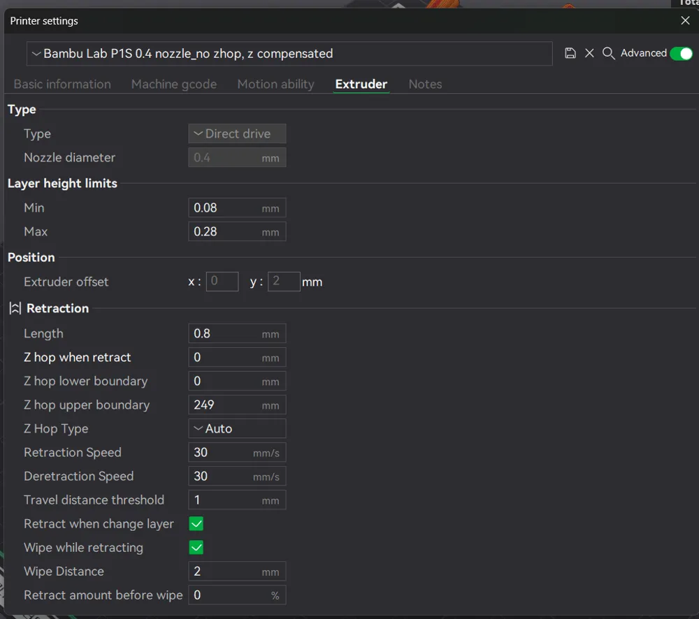This screenshot has width=699, height=619.
Task: Edit the Retract amount before wipe field
Action: (x=237, y=595)
